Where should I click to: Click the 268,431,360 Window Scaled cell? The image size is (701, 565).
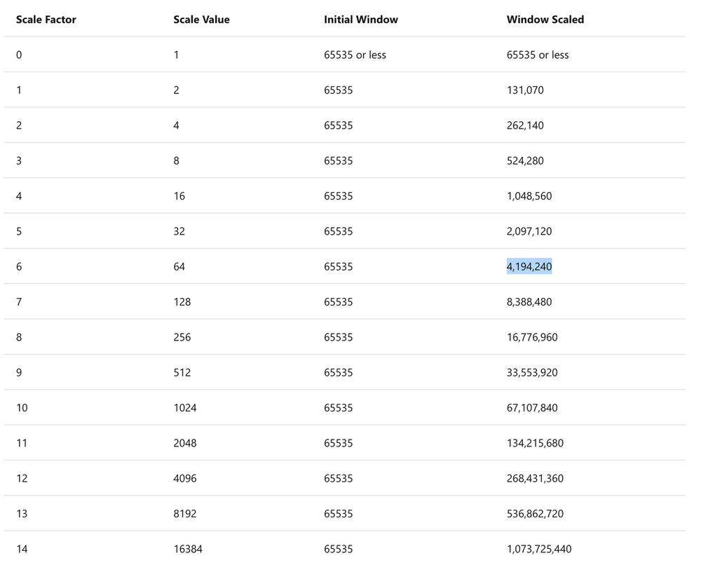pyautogui.click(x=535, y=478)
